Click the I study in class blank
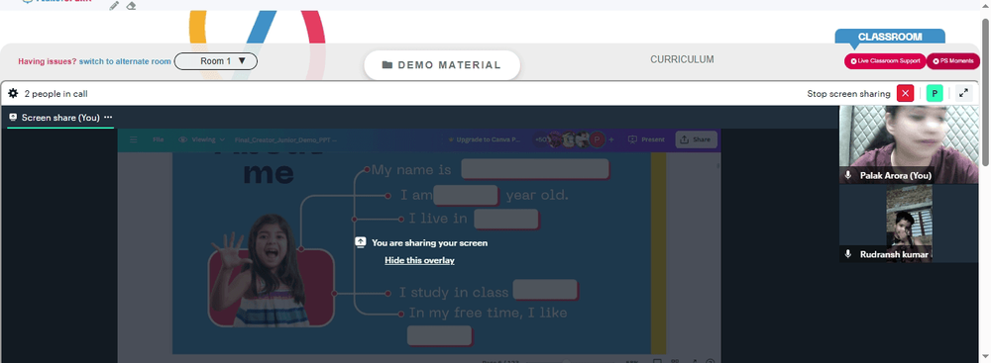The image size is (991, 363). [x=545, y=289]
